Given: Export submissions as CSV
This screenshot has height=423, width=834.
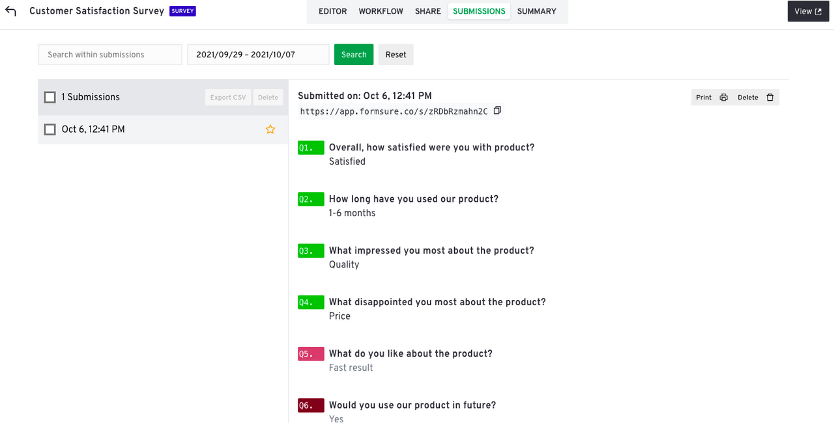Looking at the screenshot, I should [x=228, y=98].
